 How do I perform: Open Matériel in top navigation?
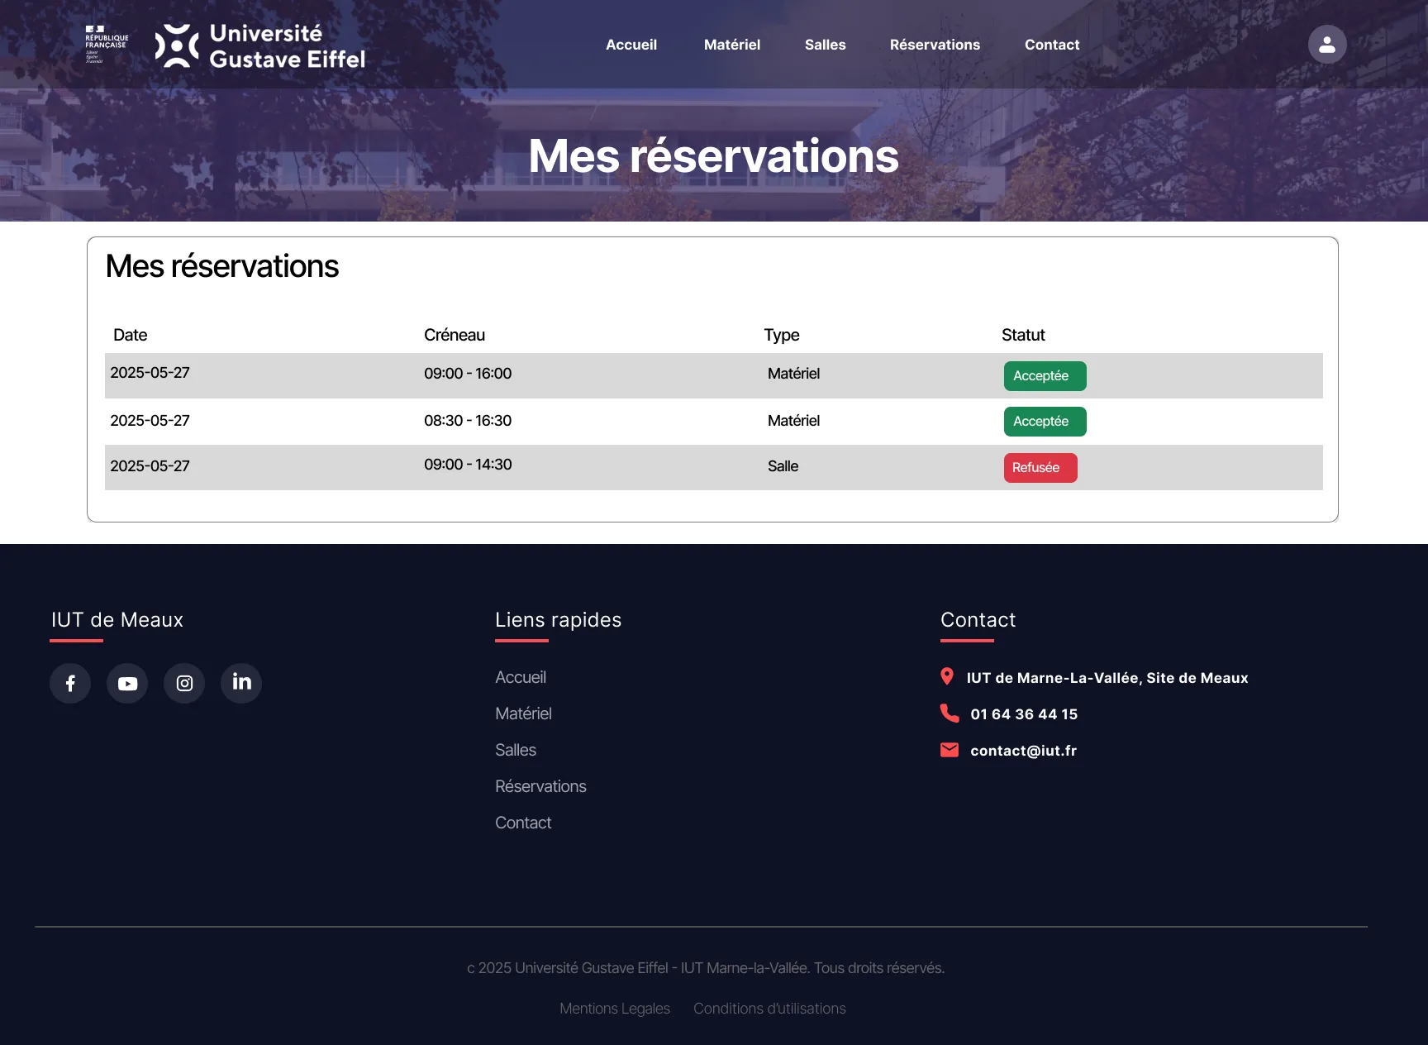[x=732, y=45]
